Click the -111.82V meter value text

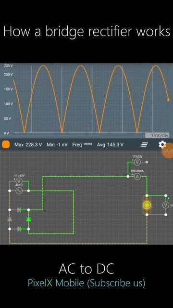tap(19, 175)
